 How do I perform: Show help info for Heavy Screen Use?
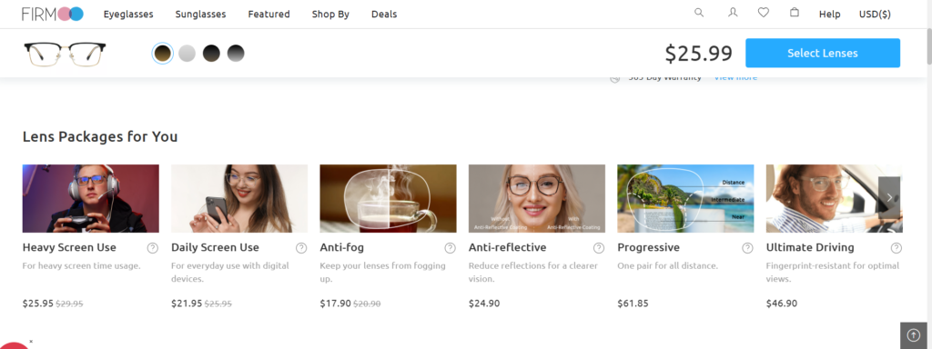(x=153, y=248)
